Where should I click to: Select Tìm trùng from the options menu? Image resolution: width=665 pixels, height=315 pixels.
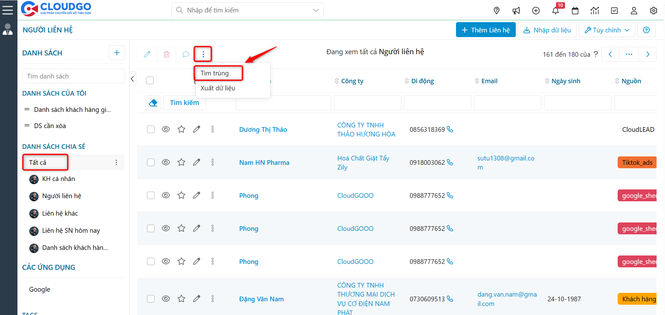tap(218, 73)
